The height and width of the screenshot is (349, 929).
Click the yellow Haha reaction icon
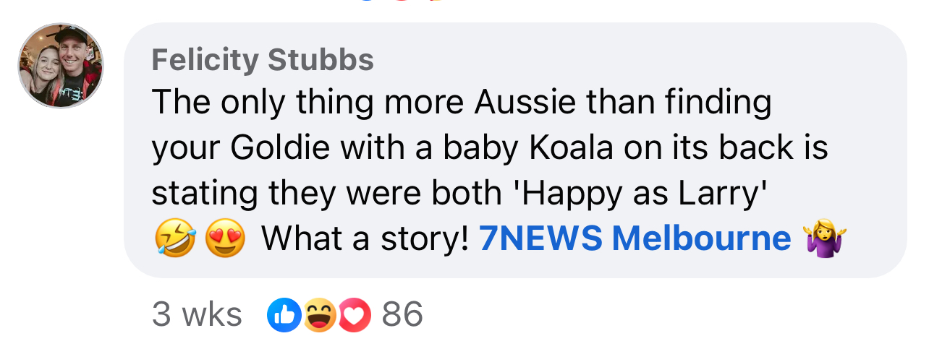click(318, 315)
